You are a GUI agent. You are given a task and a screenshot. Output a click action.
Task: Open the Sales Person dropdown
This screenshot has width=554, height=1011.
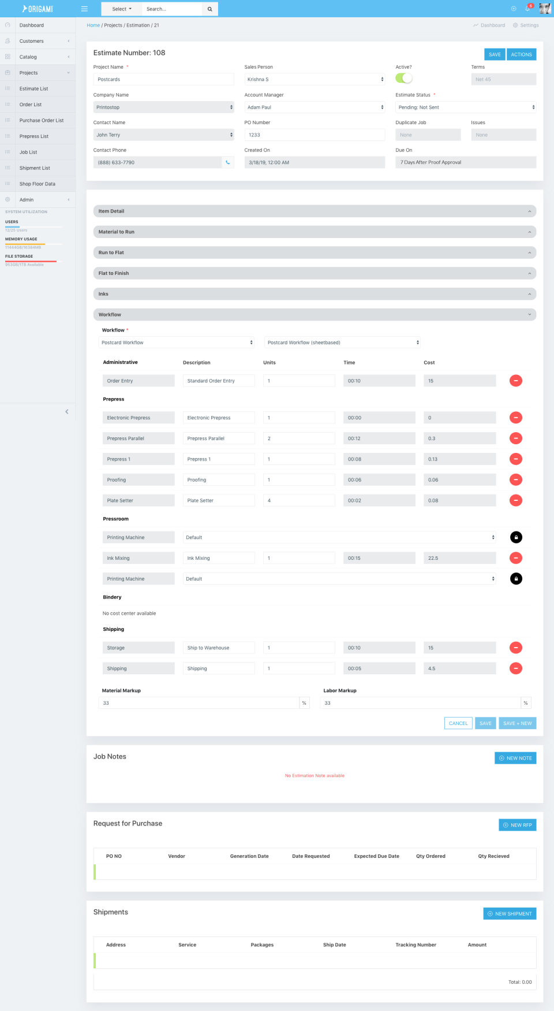click(x=315, y=79)
